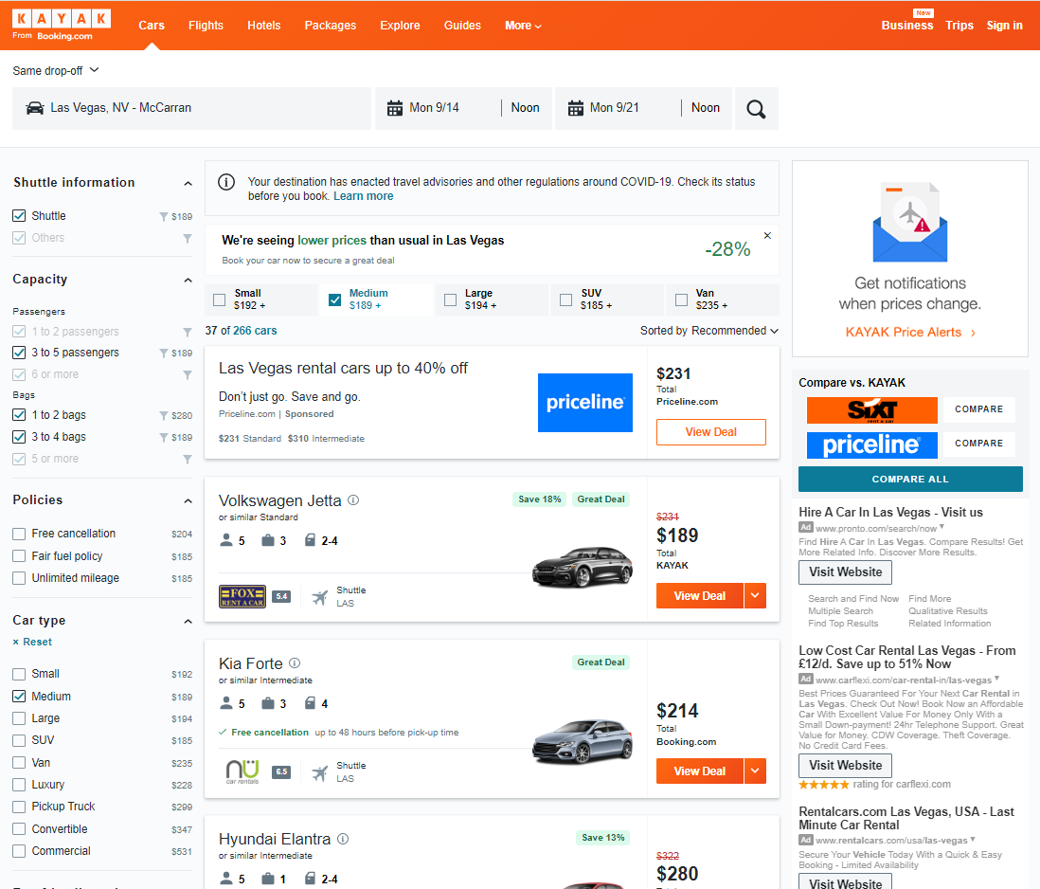Viewport: 1040px width, 889px height.
Task: Click the pickup location input field
Action: pyautogui.click(x=191, y=108)
